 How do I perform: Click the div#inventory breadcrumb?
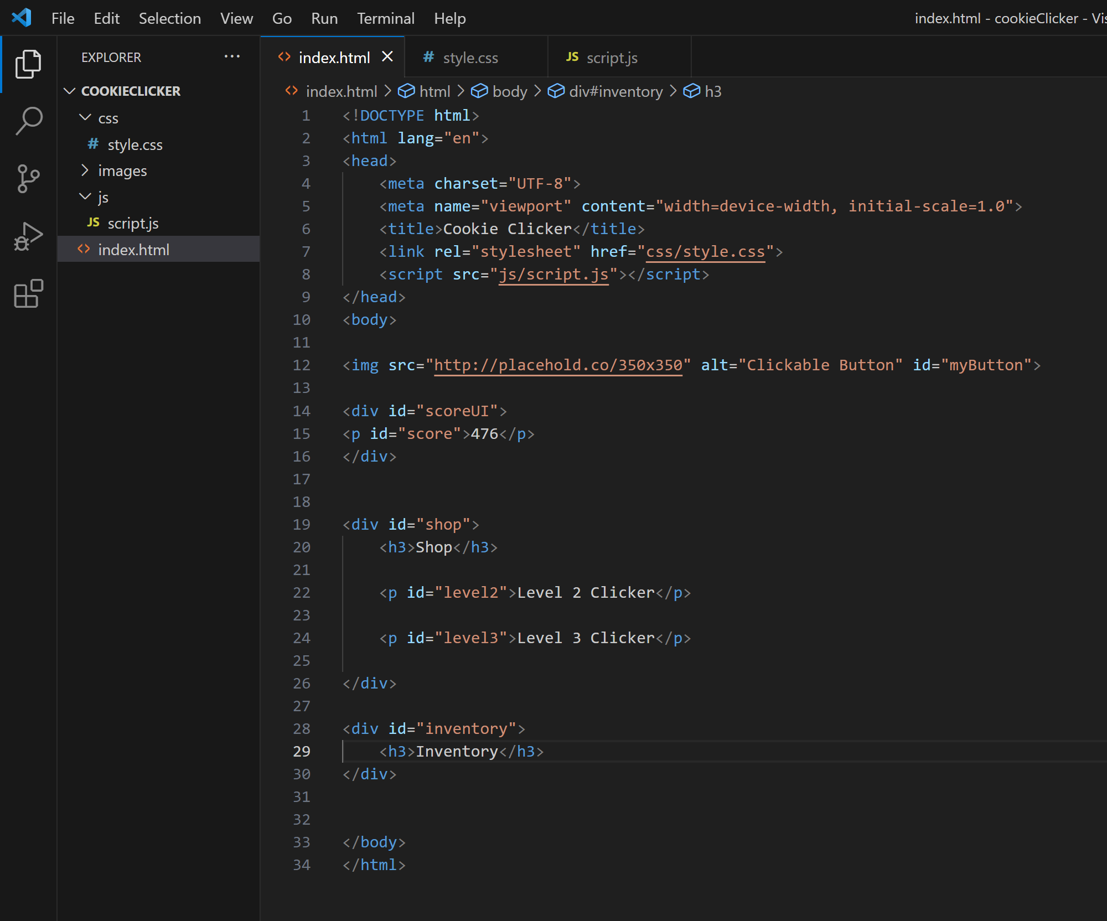pyautogui.click(x=615, y=91)
